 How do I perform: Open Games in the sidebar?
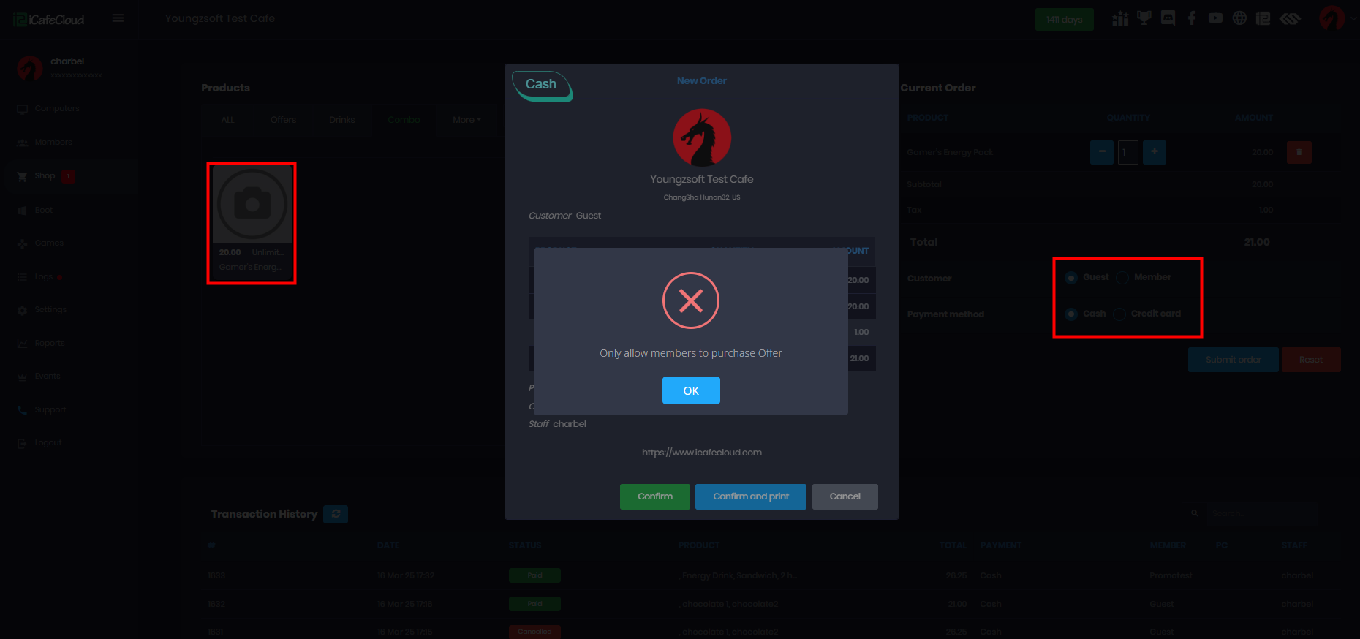click(49, 243)
